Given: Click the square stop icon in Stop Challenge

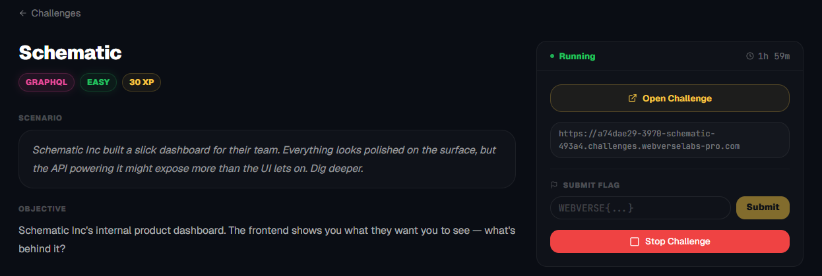Looking at the screenshot, I should coord(635,242).
